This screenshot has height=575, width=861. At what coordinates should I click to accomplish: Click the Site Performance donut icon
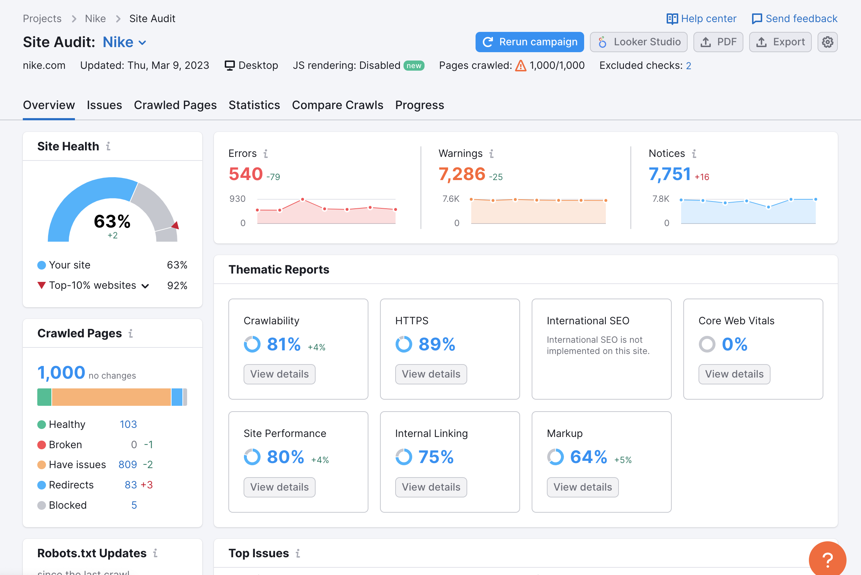click(x=252, y=457)
